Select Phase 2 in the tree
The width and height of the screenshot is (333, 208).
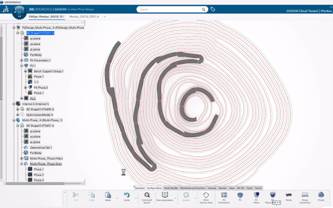tap(38, 175)
